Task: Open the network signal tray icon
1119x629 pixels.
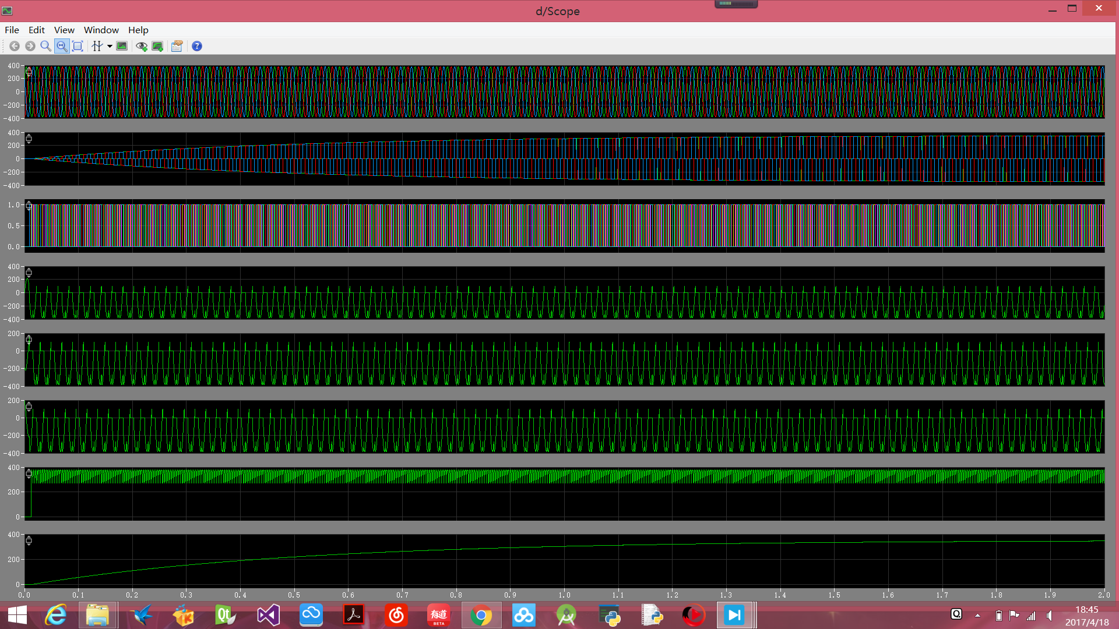Action: click(1031, 616)
